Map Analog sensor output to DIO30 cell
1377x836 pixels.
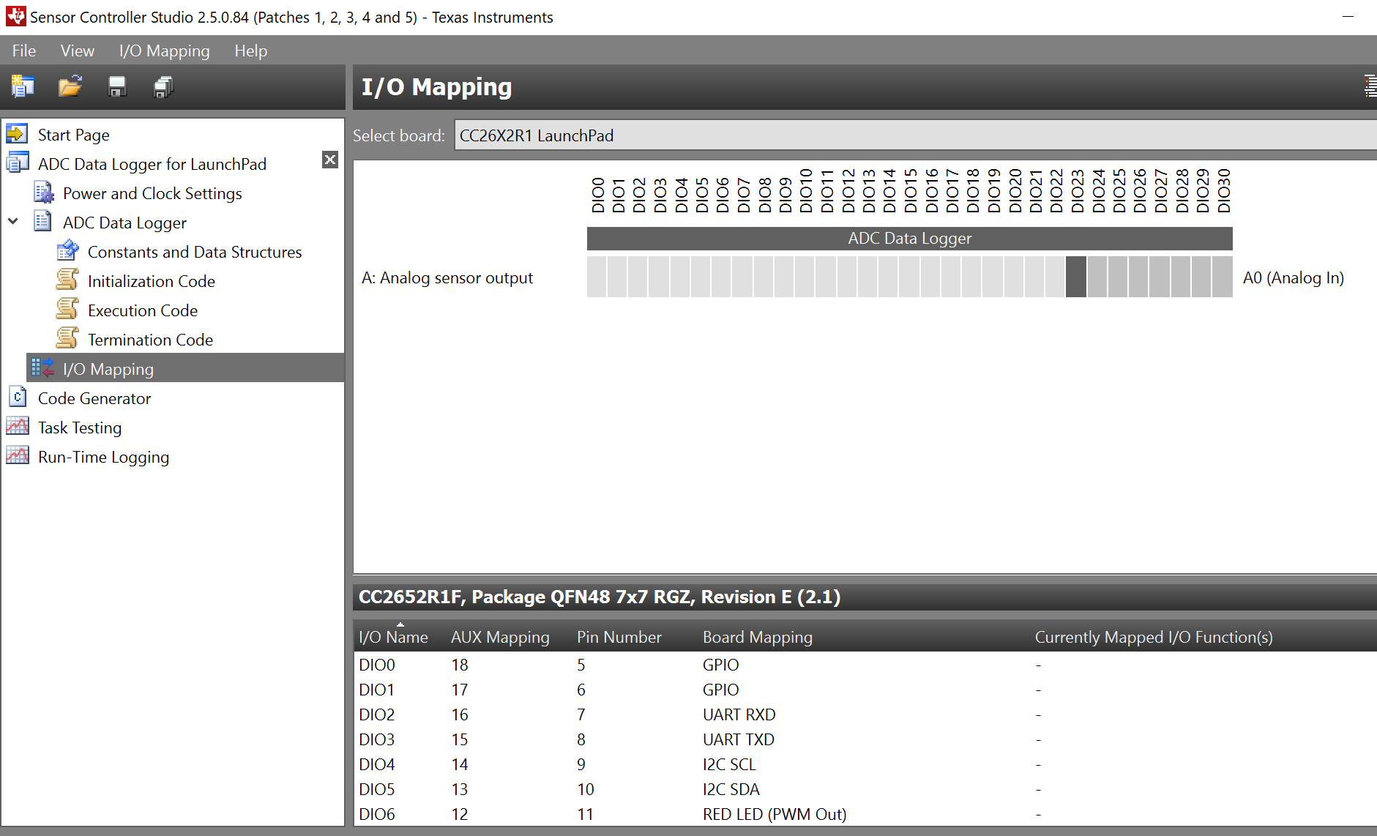coord(1223,277)
